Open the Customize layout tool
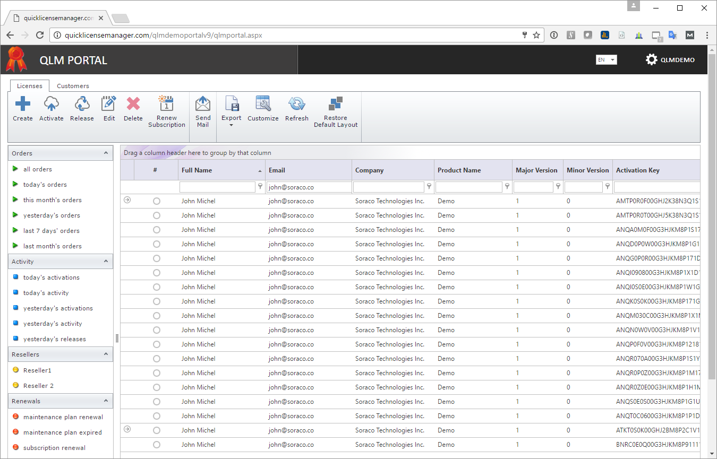717x459 pixels. (263, 104)
